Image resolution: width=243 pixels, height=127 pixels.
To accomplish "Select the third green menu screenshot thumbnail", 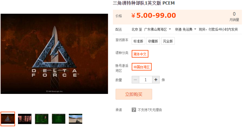I will [42, 119].
